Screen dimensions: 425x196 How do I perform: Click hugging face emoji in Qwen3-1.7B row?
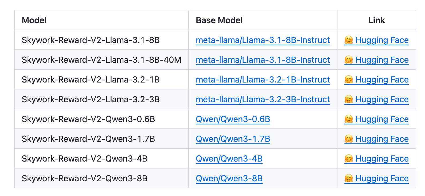[349, 139]
